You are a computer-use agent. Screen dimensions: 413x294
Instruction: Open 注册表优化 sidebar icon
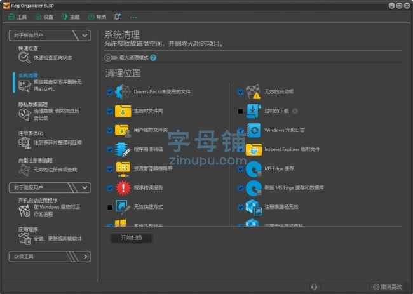tap(25, 142)
